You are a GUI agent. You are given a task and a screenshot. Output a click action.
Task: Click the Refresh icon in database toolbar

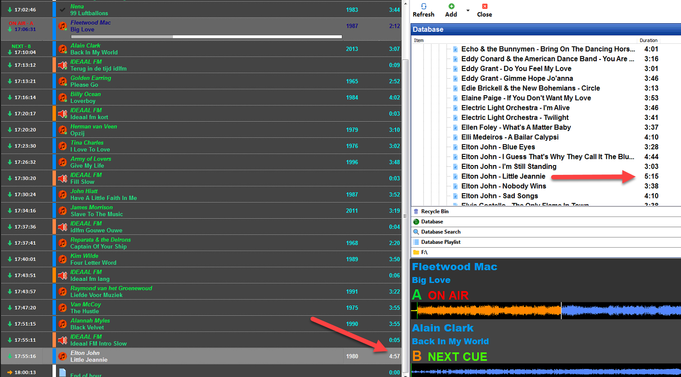(423, 7)
